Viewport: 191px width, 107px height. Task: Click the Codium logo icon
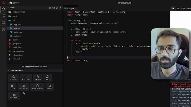pyautogui.click(x=3, y=3)
